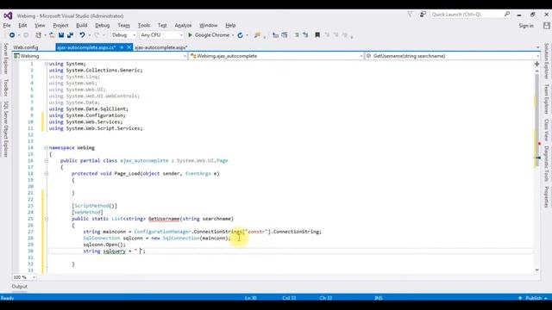Click the increase line indent icon
The width and height of the screenshot is (552, 310).
[284, 35]
